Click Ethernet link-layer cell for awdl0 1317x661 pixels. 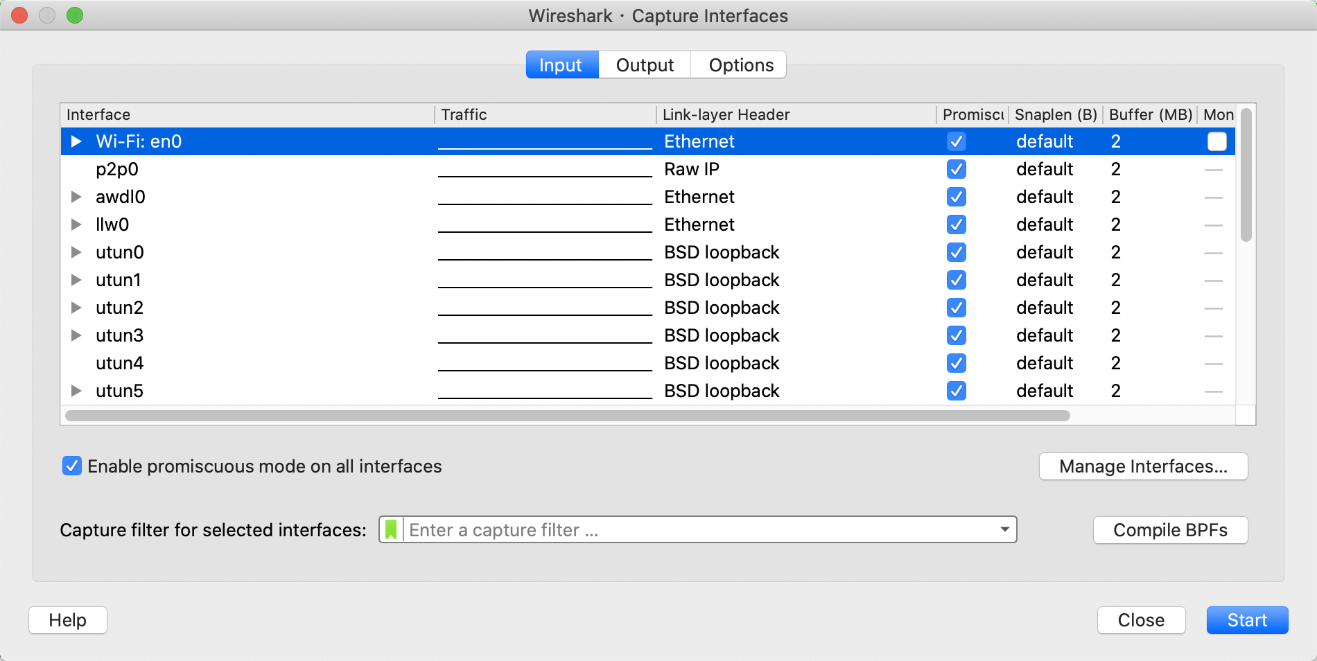(699, 197)
